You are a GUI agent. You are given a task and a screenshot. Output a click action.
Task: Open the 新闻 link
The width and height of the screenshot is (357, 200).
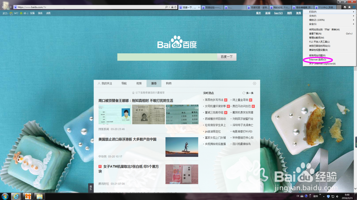pyautogui.click(x=268, y=13)
